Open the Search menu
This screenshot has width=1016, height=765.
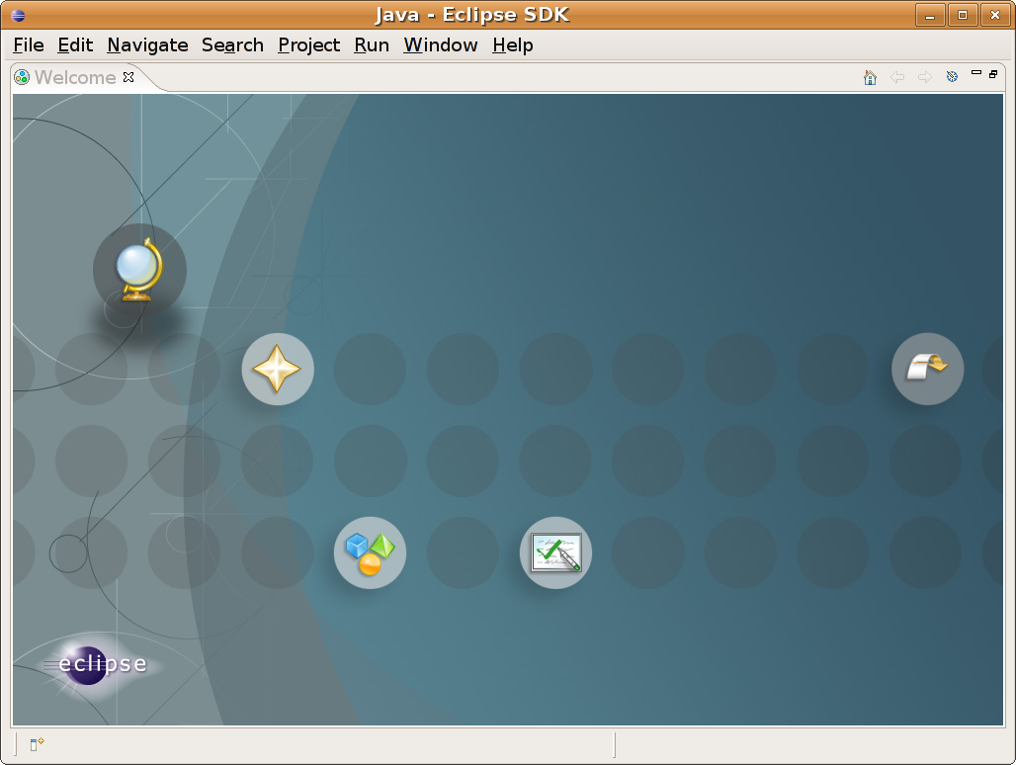coord(232,45)
